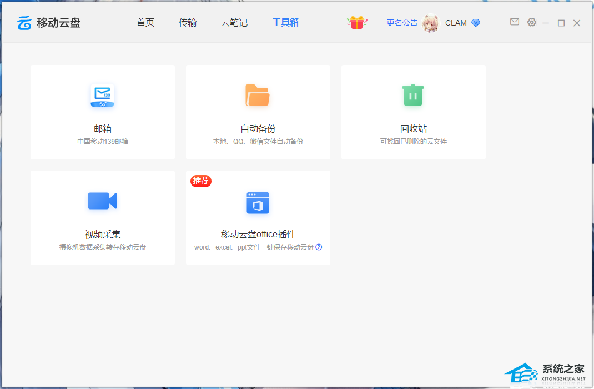Click the CLAM username

[456, 23]
